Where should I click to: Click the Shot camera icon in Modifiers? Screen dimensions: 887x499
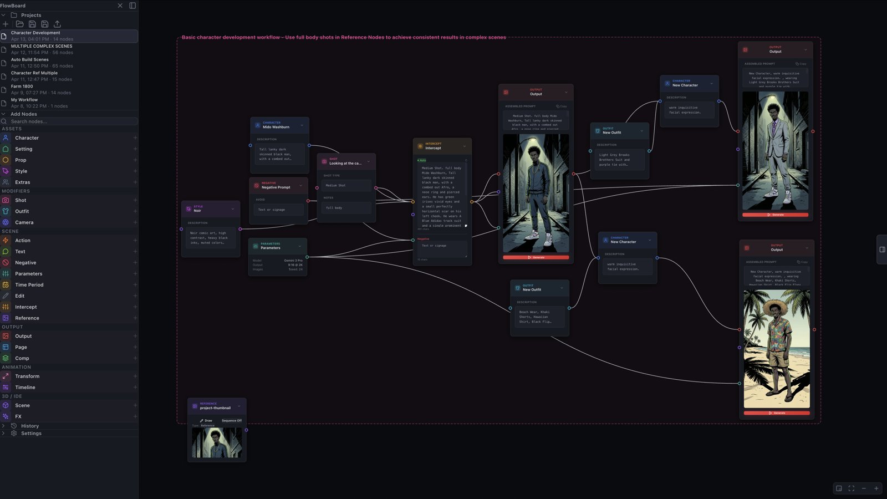click(6, 200)
